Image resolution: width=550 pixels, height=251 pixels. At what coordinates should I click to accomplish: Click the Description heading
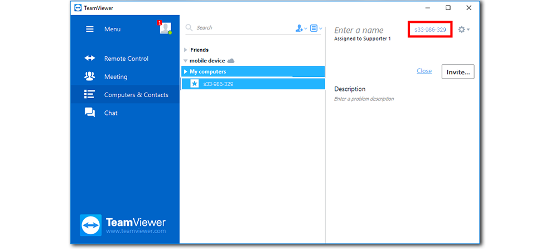350,89
